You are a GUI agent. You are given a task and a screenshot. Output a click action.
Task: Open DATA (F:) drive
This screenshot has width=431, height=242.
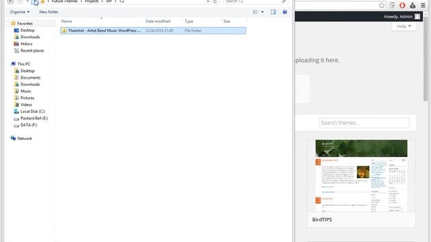pos(29,125)
